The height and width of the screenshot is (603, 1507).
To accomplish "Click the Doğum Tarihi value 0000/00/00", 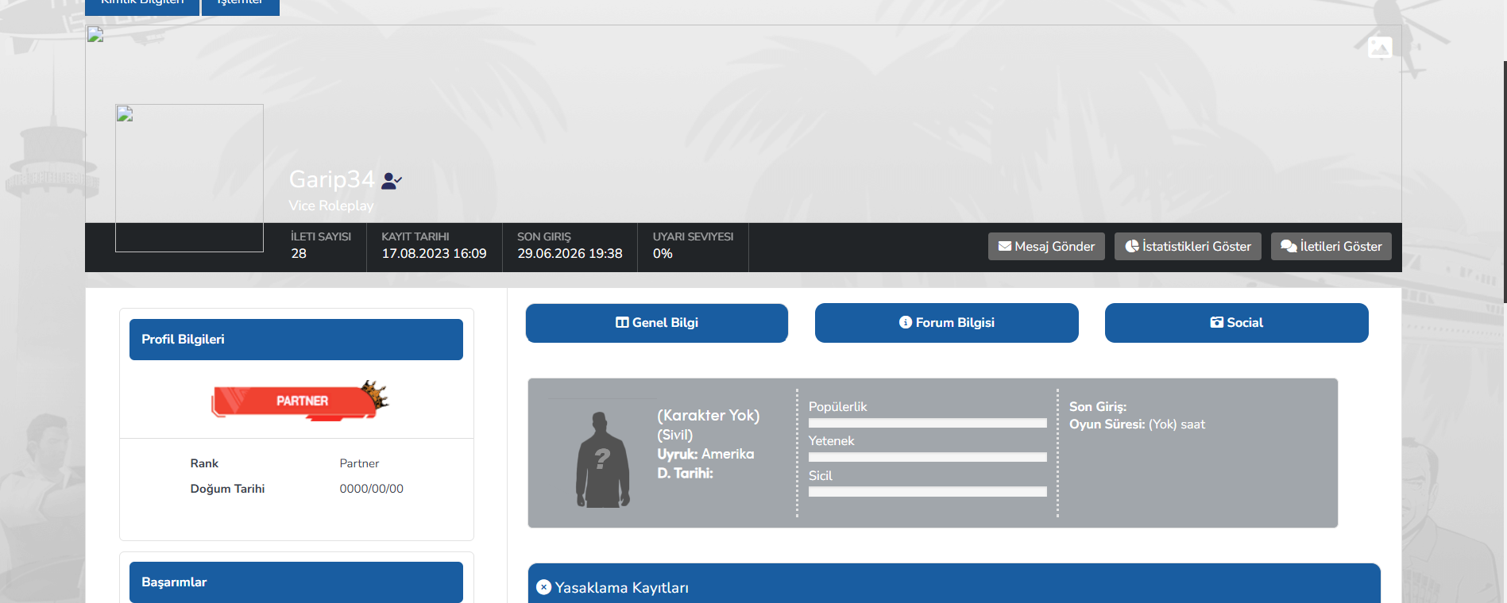I will pyautogui.click(x=371, y=489).
